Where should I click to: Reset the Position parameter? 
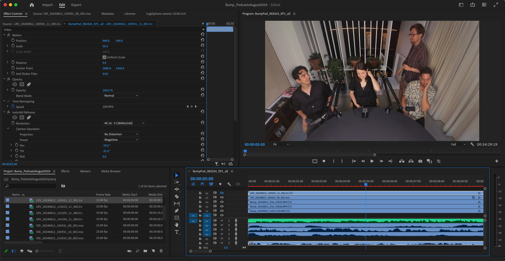click(202, 40)
